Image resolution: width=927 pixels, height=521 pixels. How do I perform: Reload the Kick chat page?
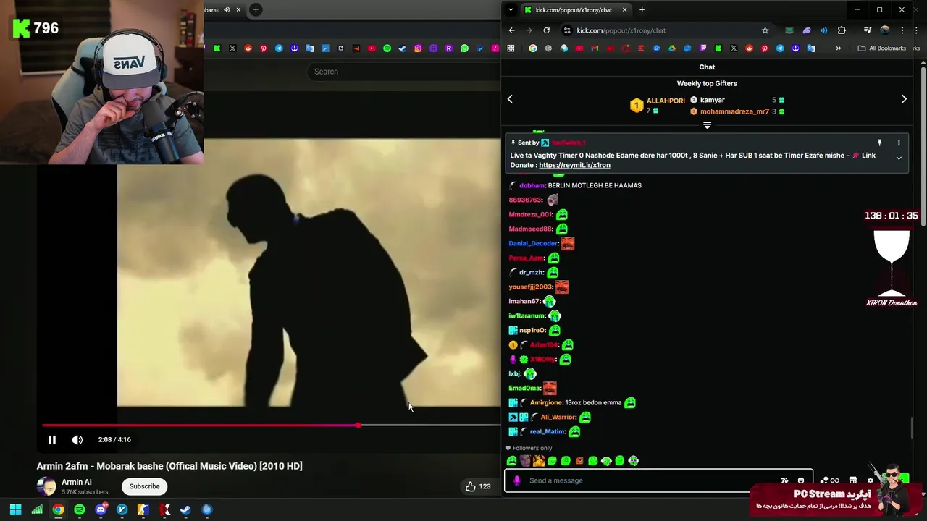[x=546, y=30]
